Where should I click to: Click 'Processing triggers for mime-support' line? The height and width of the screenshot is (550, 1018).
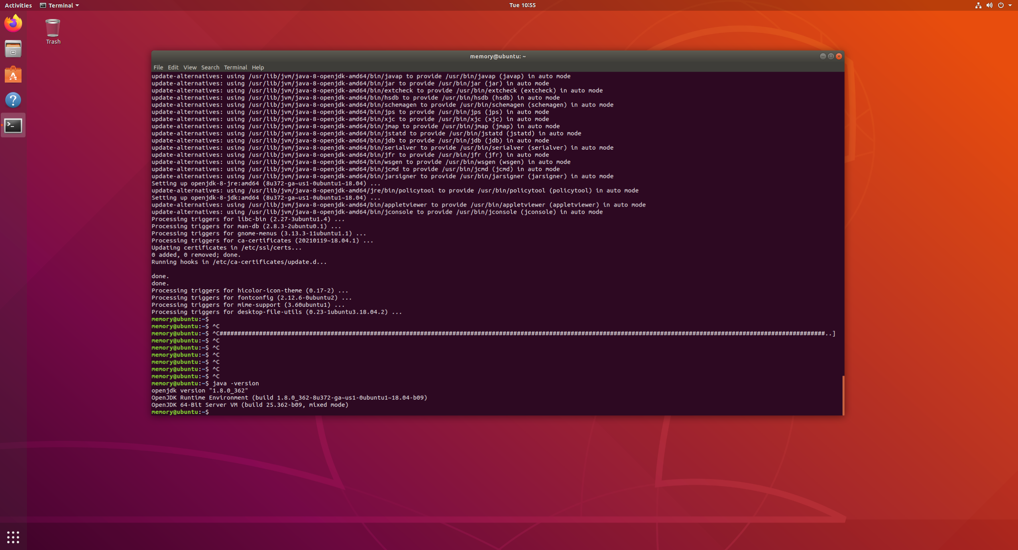pyautogui.click(x=248, y=305)
